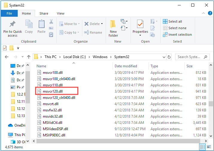Go back with the left arrow
214x151 pixels.
coord(7,57)
